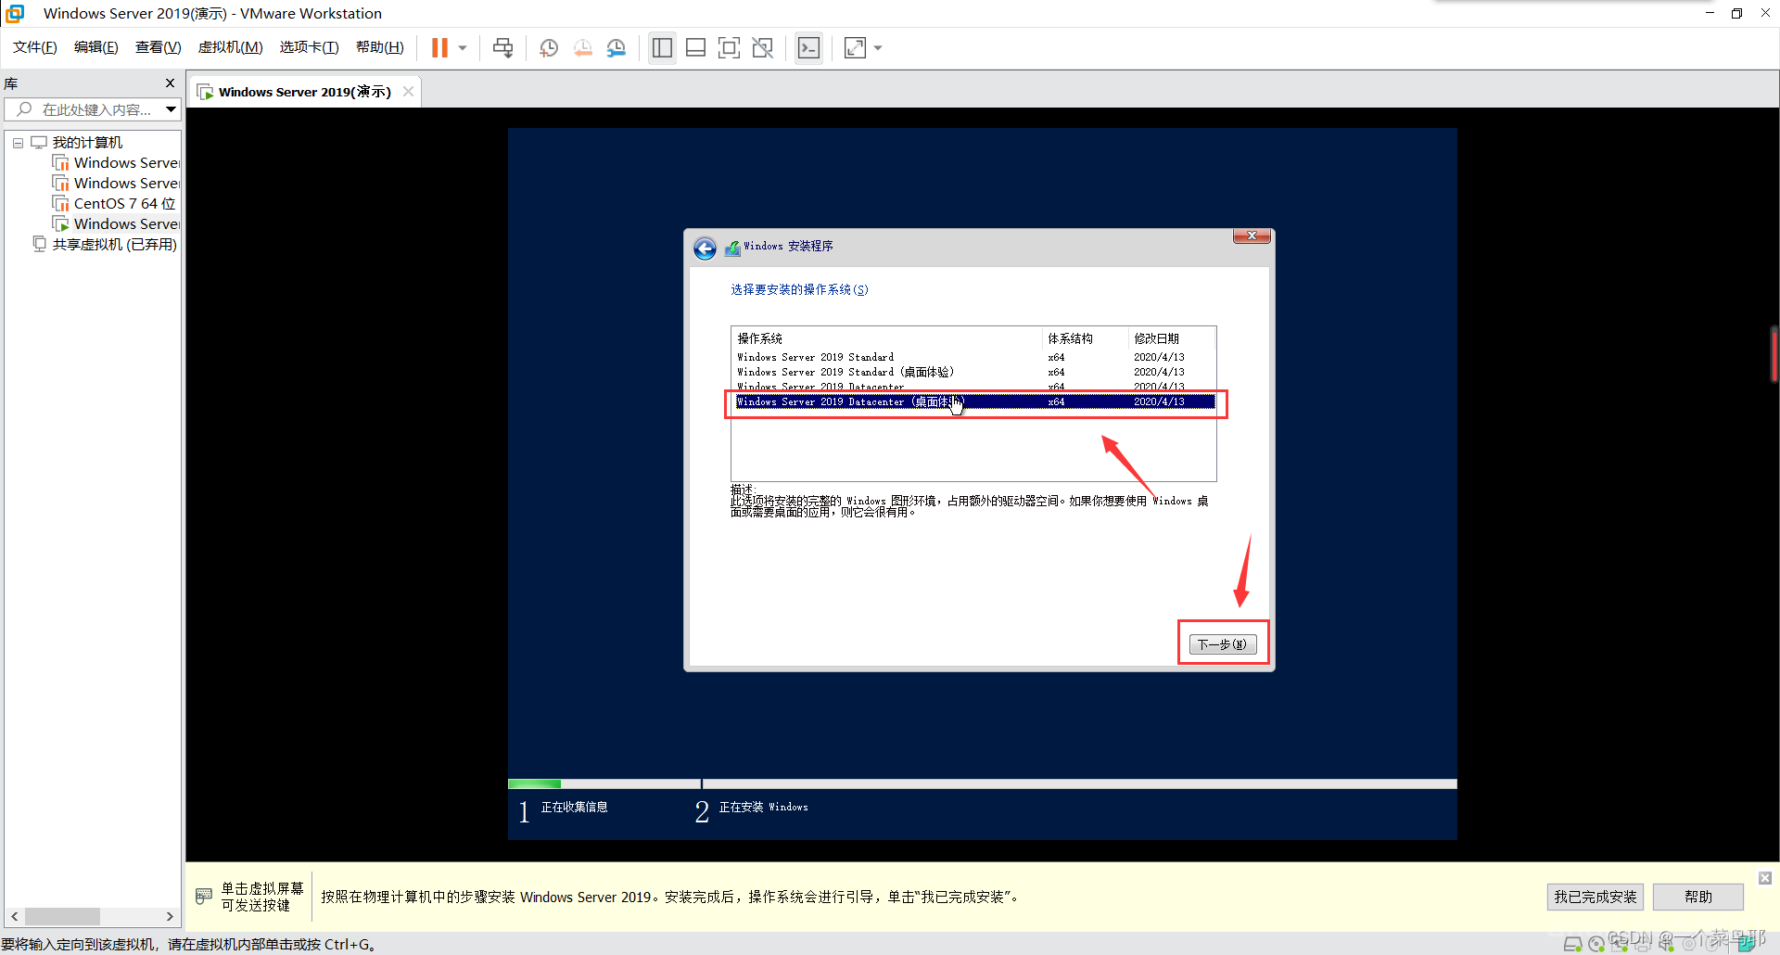Screen dimensions: 1780x955
Task: Click the hard disk status icon
Action: tap(1572, 944)
